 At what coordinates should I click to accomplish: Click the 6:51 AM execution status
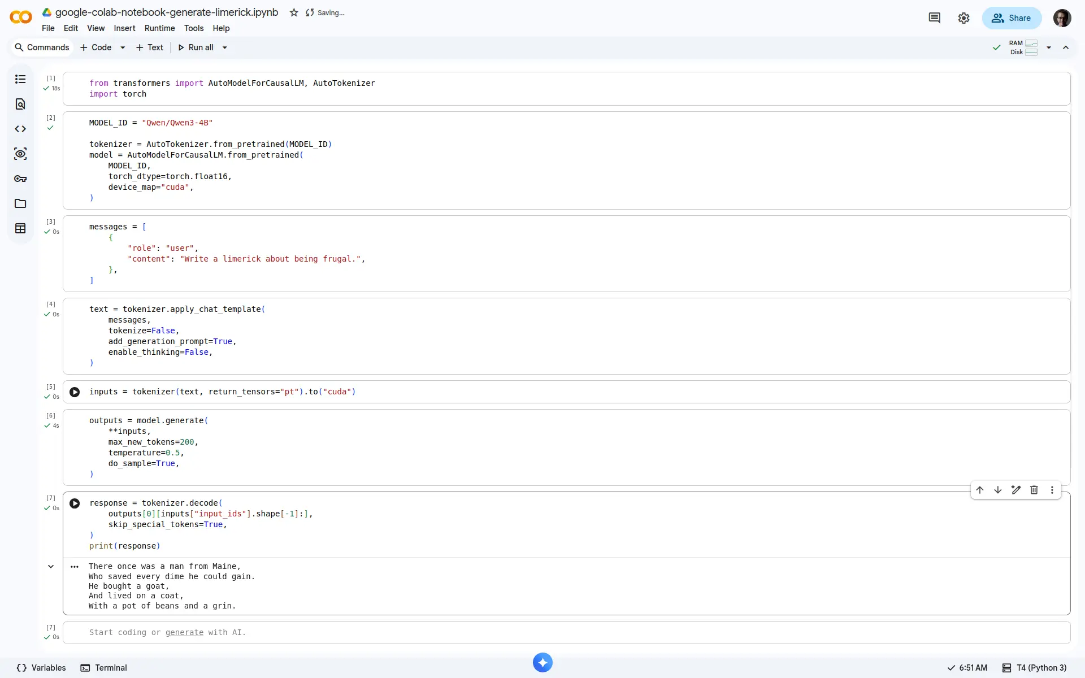click(x=967, y=668)
